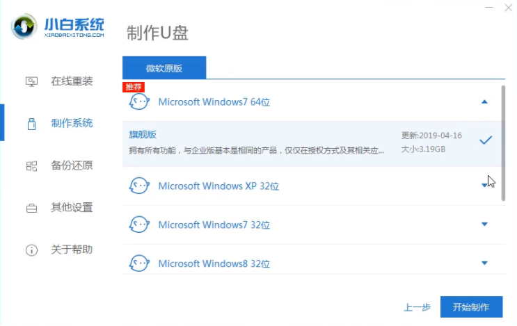Open the 在线重装 menu item
Viewport: 517px width, 326px height.
tap(71, 81)
